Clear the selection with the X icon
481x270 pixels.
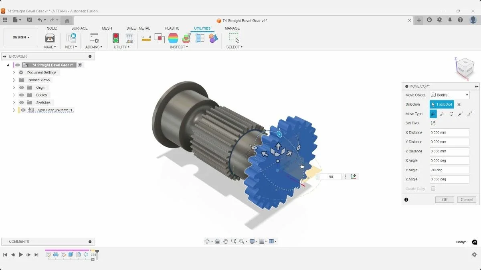pyautogui.click(x=459, y=104)
